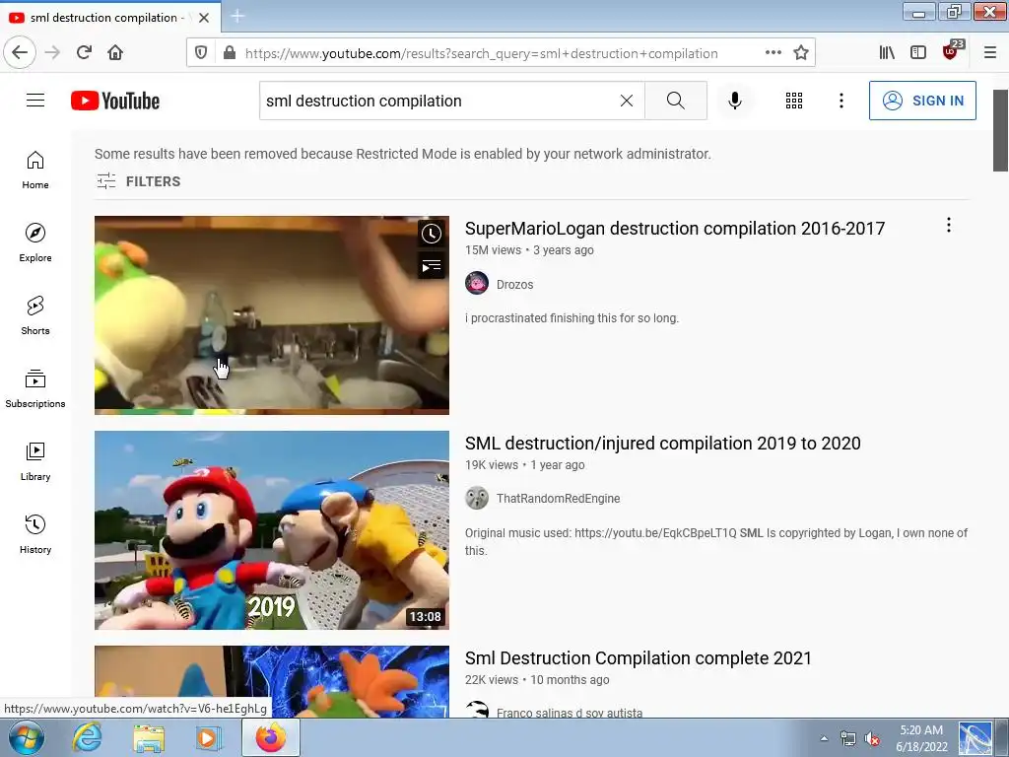Open Library in the sidebar
Viewport: 1009px width, 757px height.
(35, 461)
